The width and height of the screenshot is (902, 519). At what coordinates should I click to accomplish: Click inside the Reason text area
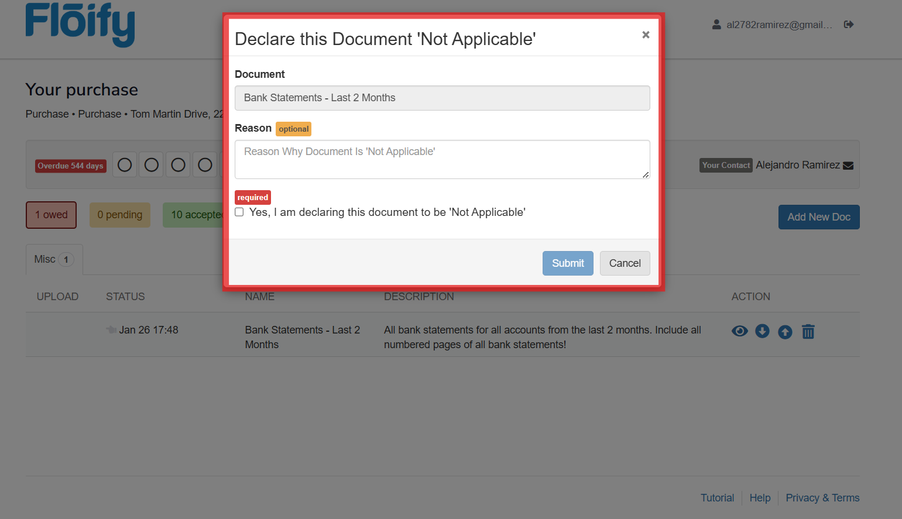pyautogui.click(x=442, y=159)
